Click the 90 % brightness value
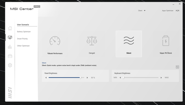This screenshot has width=185, height=105. (x=93, y=78)
